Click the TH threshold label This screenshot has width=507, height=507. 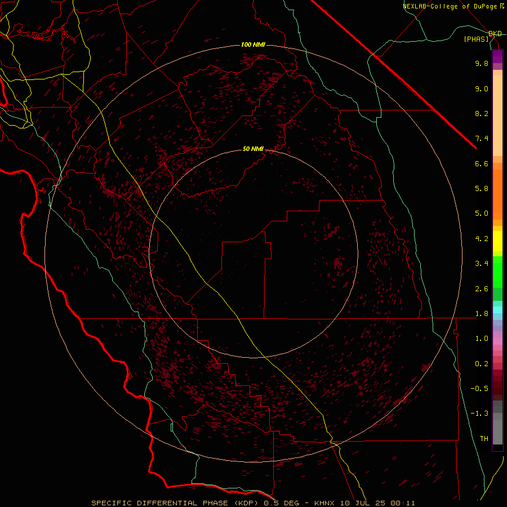484,439
